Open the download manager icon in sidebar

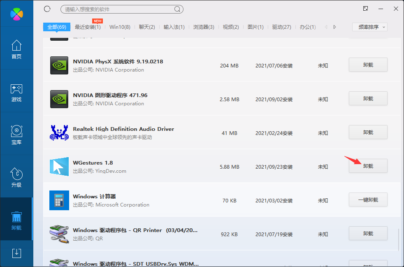click(x=16, y=253)
